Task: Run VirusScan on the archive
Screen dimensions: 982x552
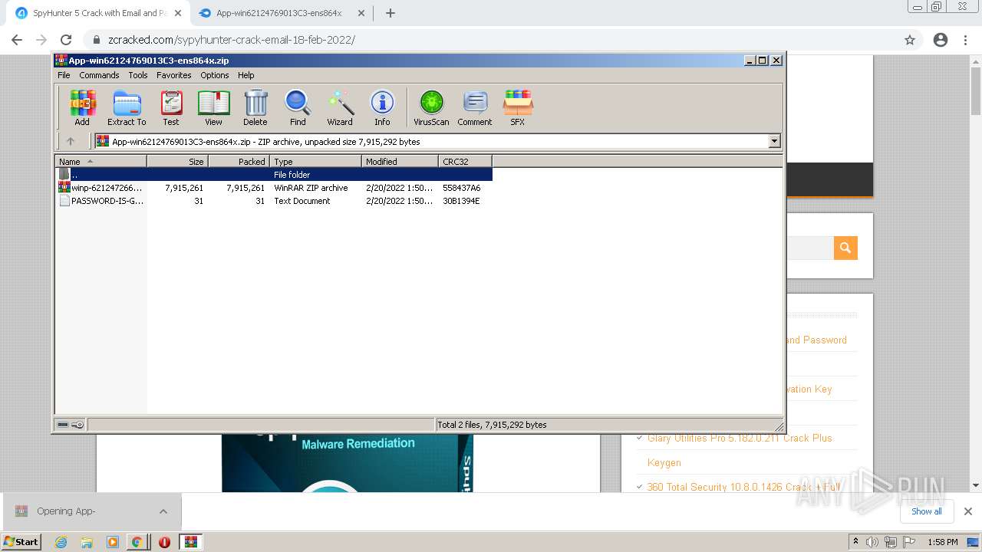Action: (431, 107)
